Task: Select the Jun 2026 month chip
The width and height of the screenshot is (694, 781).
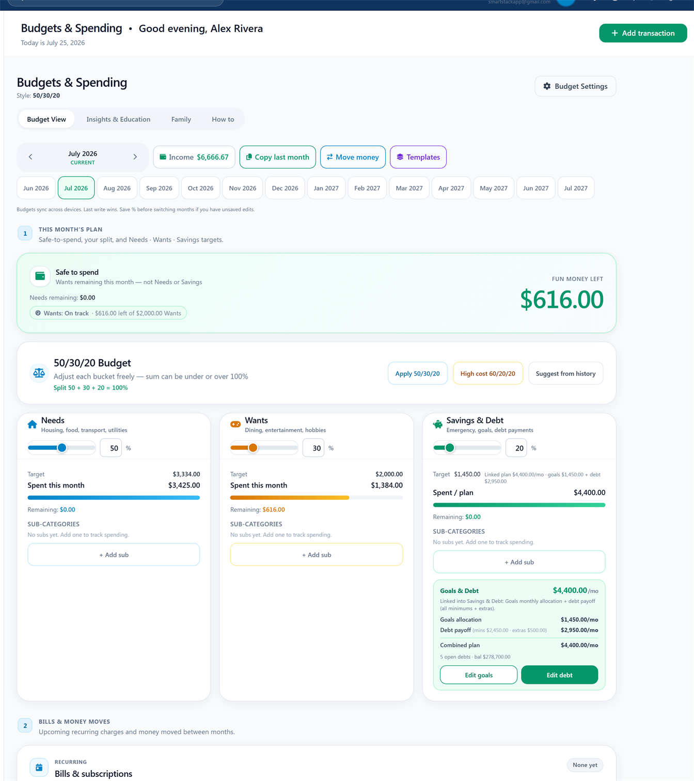Action: pyautogui.click(x=36, y=188)
